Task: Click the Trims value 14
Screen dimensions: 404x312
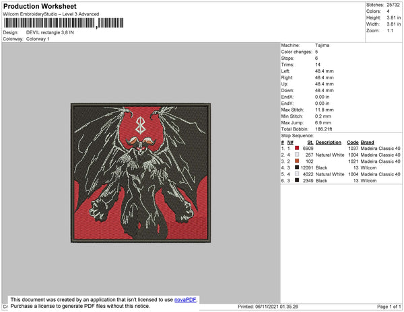Action: click(x=318, y=65)
